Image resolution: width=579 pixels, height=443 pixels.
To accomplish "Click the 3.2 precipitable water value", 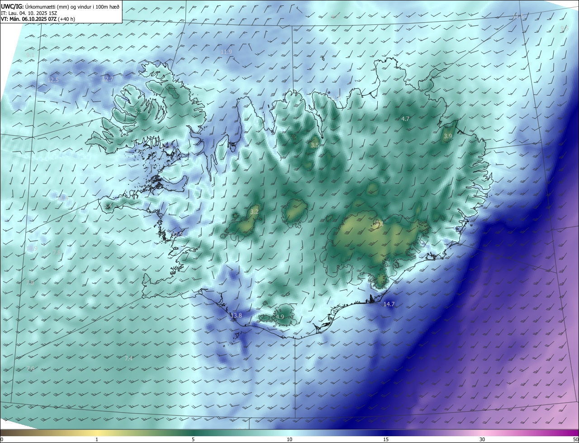I will (x=254, y=212).
